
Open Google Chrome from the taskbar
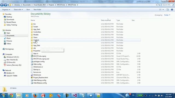point(11,96)
